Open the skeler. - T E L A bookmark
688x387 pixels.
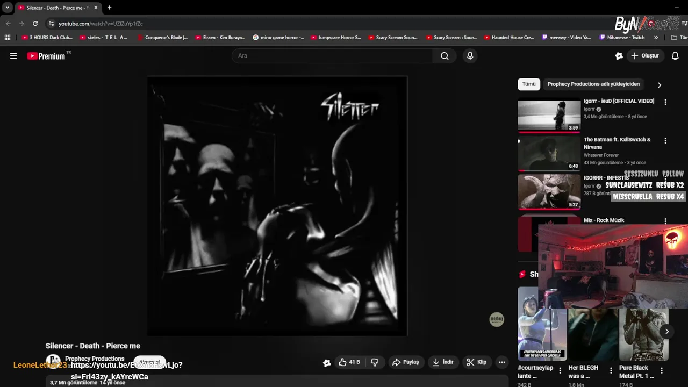(104, 38)
